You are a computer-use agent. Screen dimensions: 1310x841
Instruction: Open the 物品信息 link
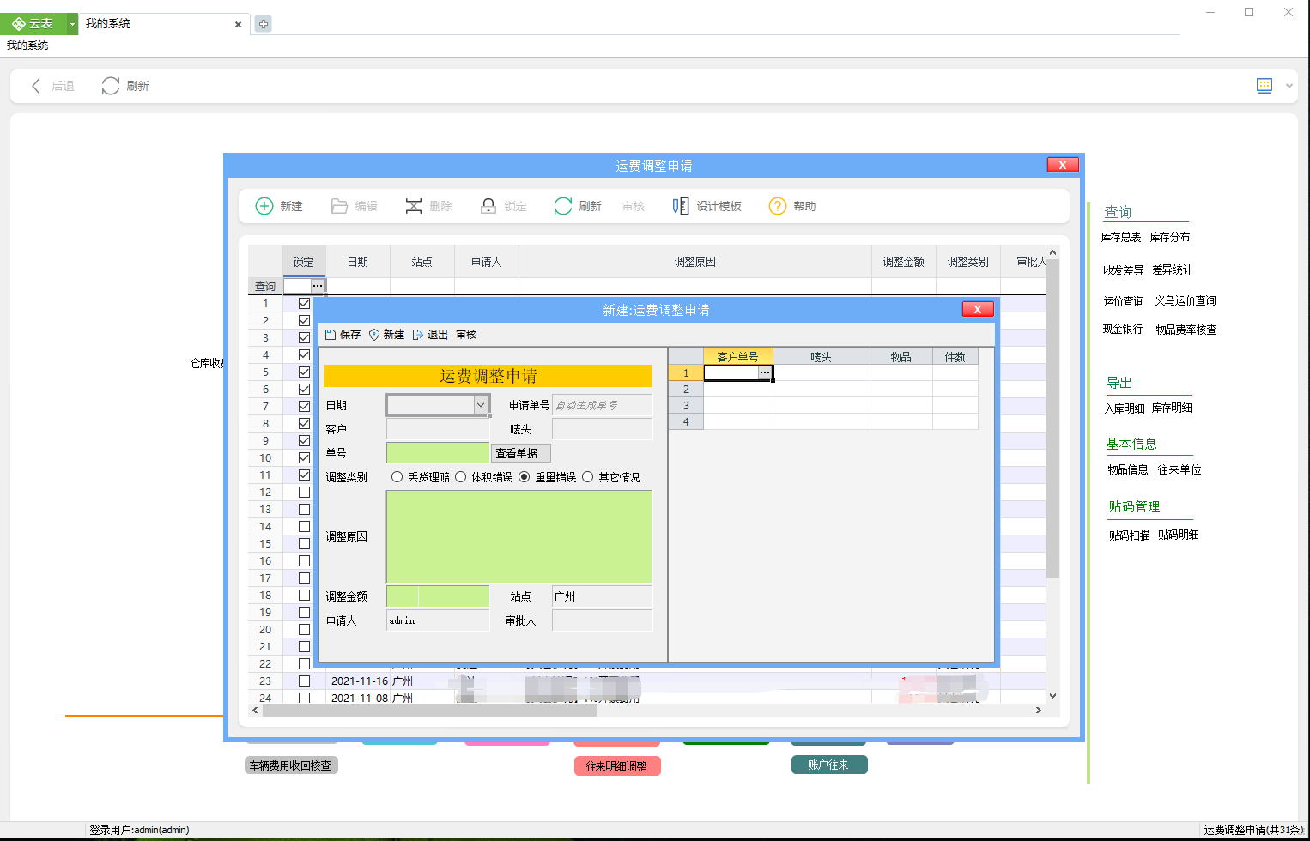(x=1128, y=469)
